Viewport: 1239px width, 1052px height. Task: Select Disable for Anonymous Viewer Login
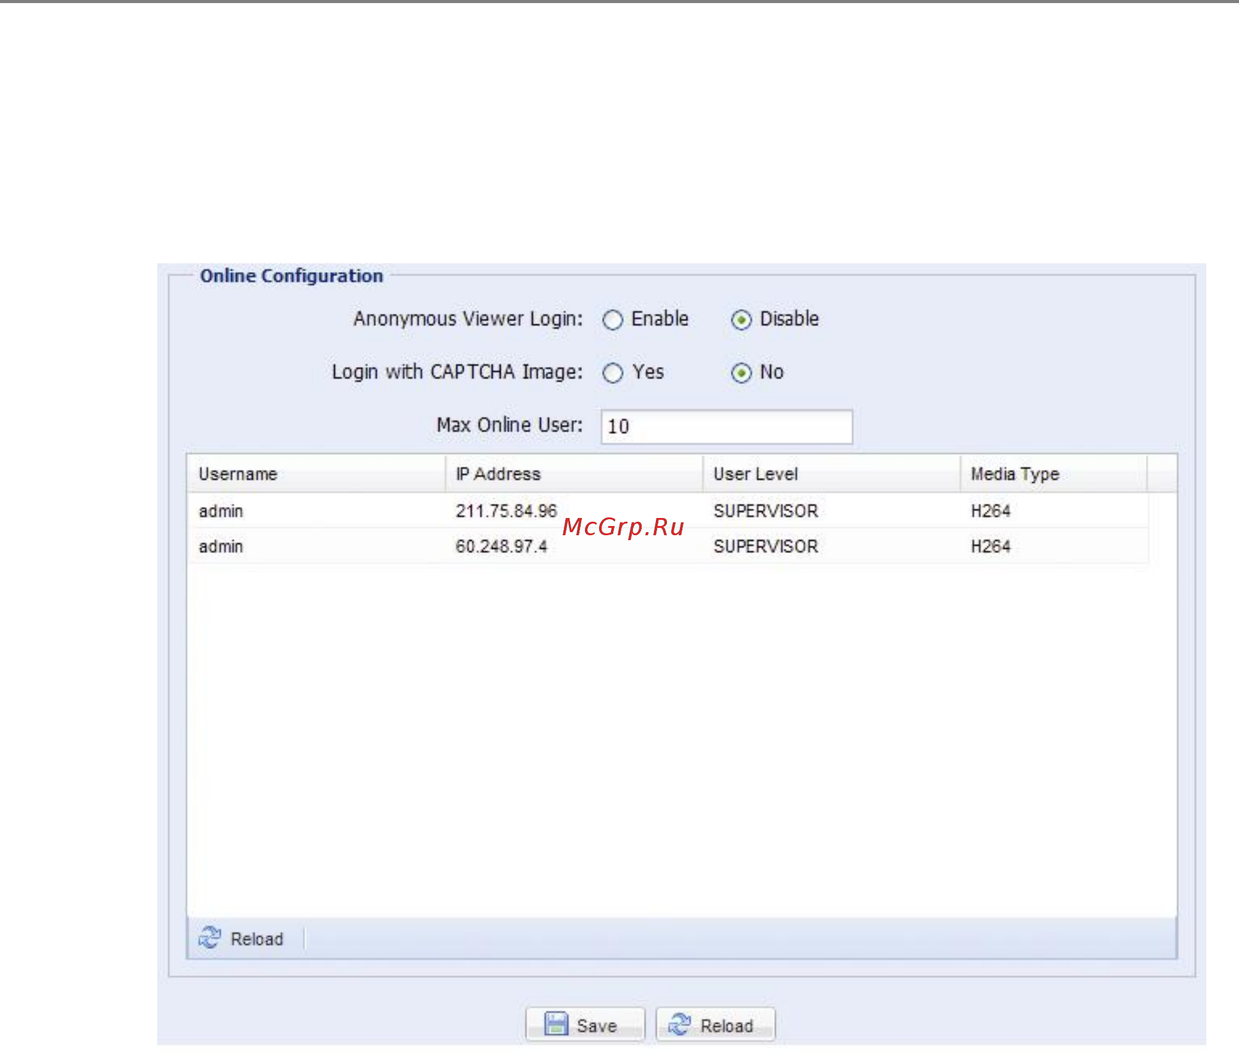[742, 320]
